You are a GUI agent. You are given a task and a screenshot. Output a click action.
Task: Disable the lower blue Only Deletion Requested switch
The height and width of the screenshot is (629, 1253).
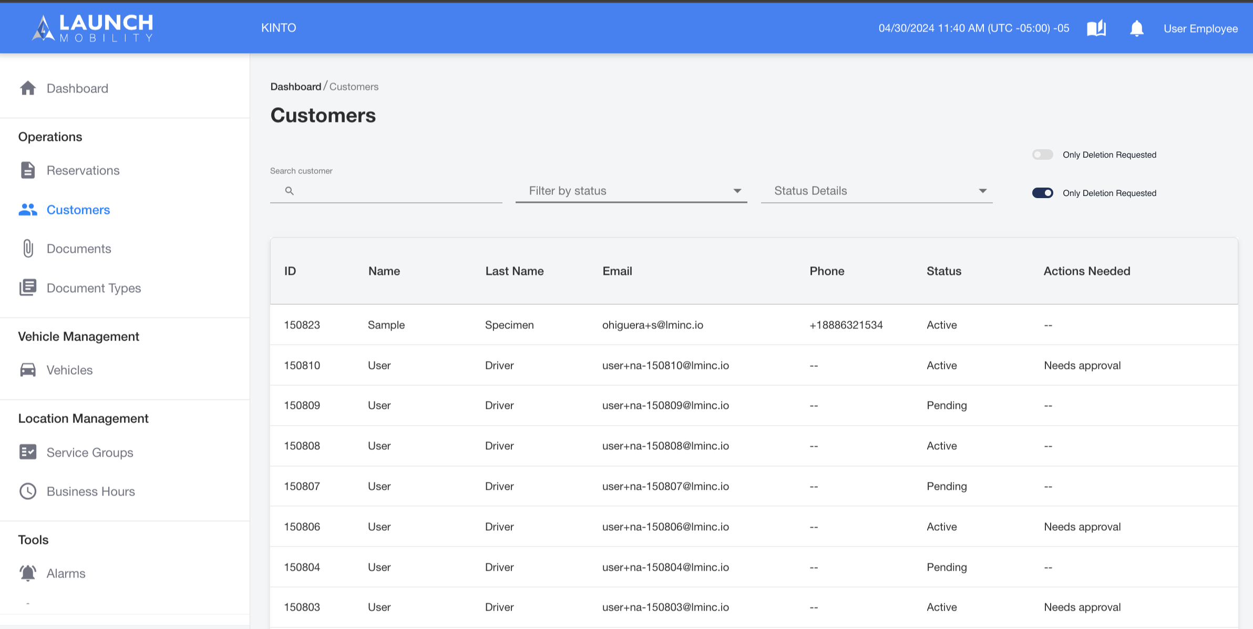tap(1043, 193)
